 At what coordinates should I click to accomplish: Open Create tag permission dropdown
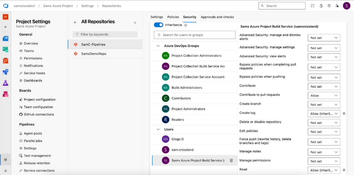click(324, 114)
